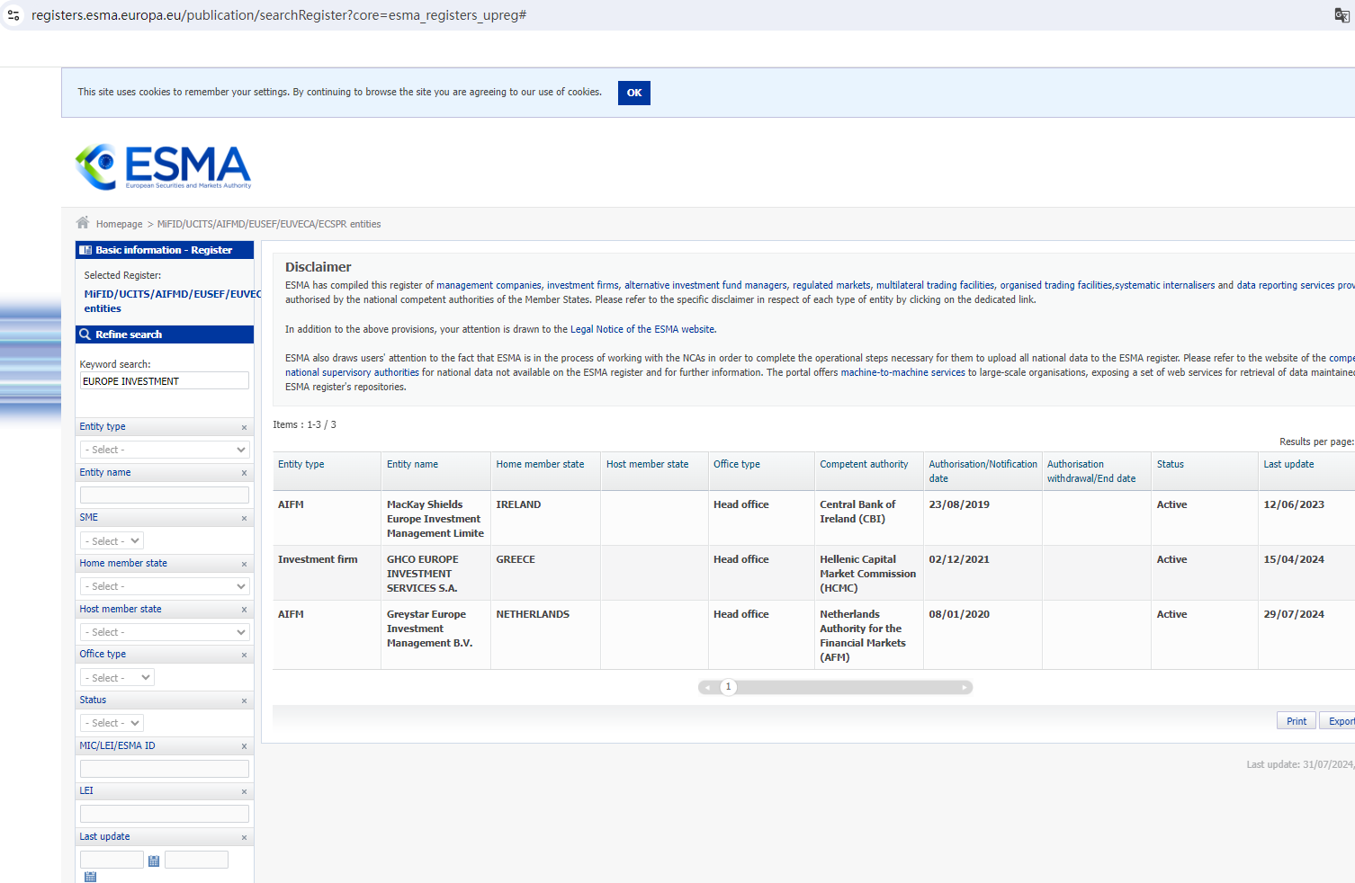
Task: Click the ESMA logo
Action: [163, 167]
